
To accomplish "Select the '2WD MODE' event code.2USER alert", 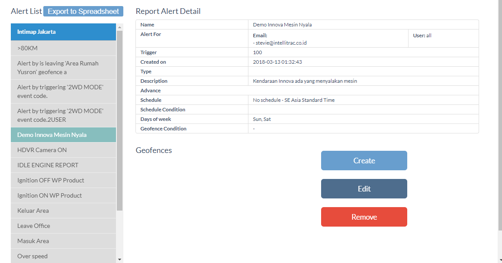I will [63, 115].
